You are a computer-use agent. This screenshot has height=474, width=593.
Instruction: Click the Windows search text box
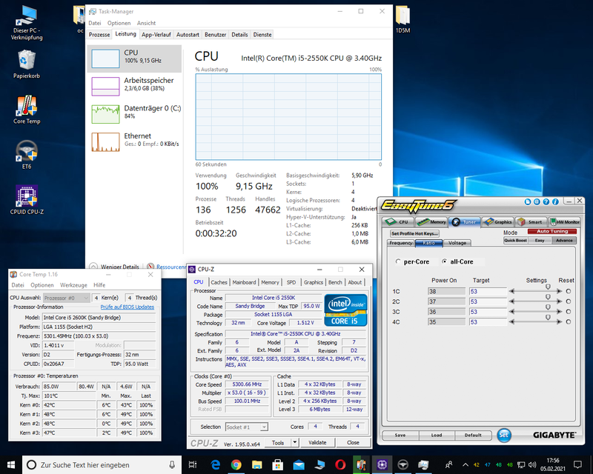(x=102, y=464)
